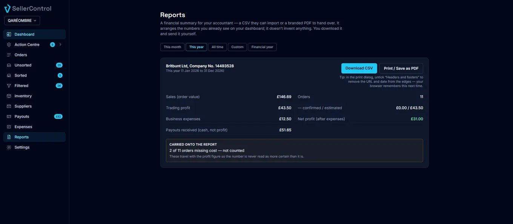Open the Expenses page
Image resolution: width=513 pixels, height=224 pixels.
(34, 127)
